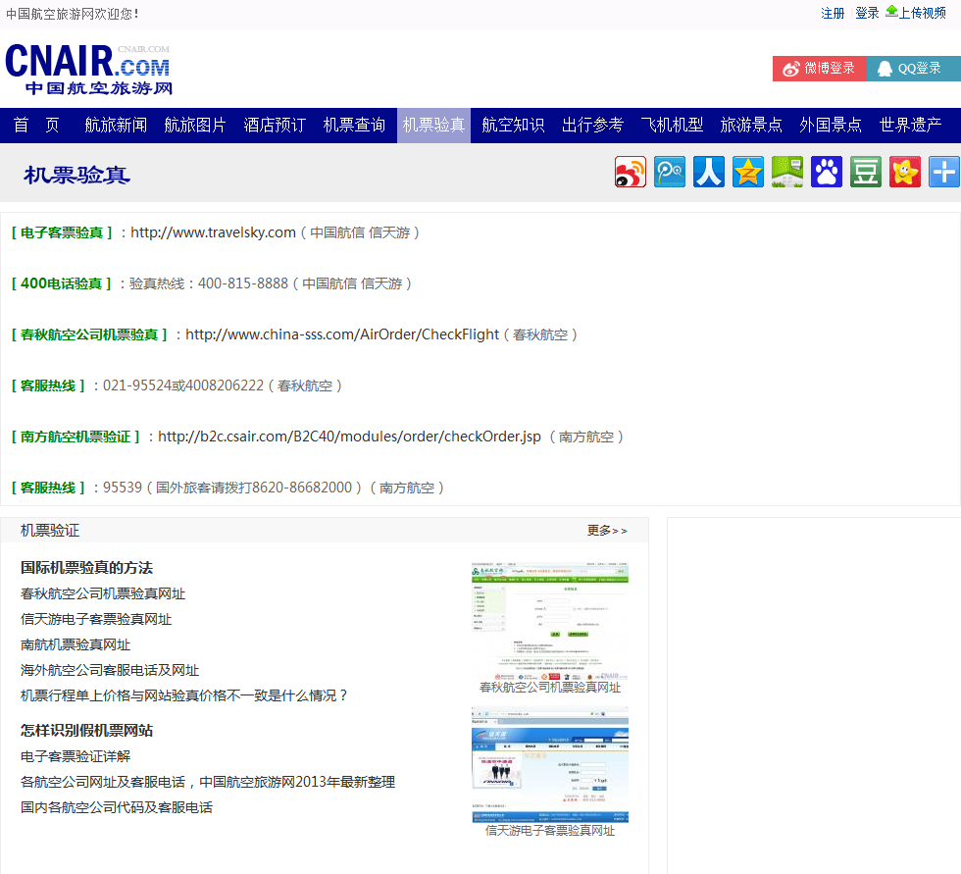961x874 pixels.
Task: Open 国际机票验真的方法 article
Action: [86, 568]
